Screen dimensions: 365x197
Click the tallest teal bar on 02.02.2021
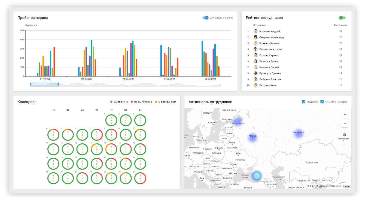click(x=92, y=58)
